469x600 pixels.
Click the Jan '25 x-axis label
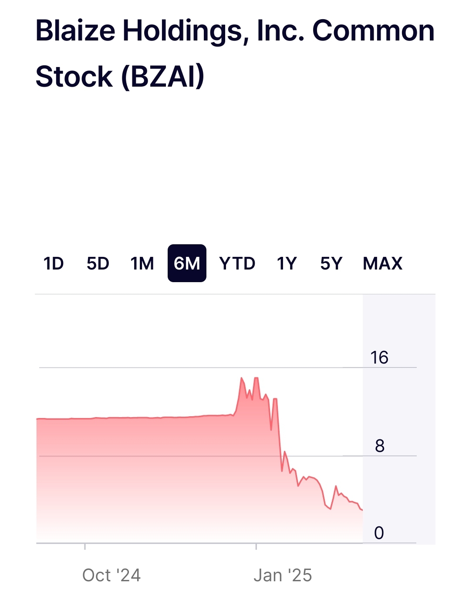(x=283, y=575)
